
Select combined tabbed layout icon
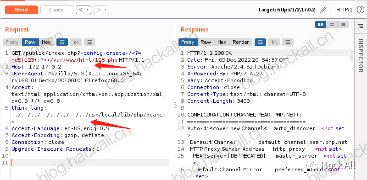pyautogui.click(x=343, y=25)
